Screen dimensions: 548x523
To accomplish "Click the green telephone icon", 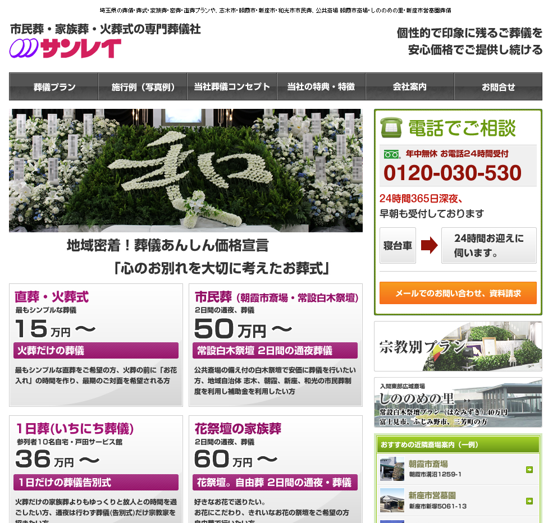I will [x=391, y=128].
